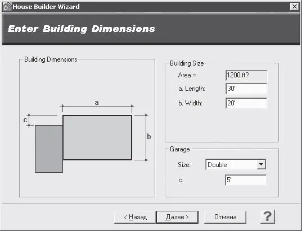Click the Garage group label
Viewport: 302px width, 231px height.
[x=180, y=149]
